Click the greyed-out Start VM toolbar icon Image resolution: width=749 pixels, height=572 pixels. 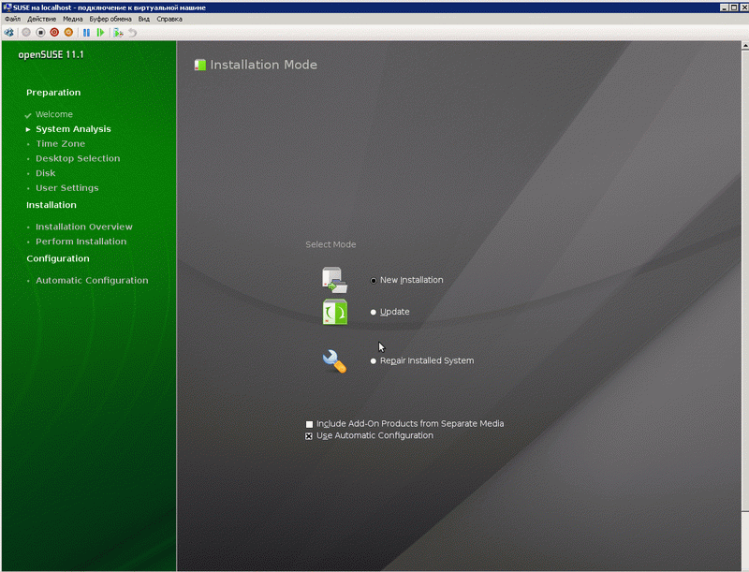pos(26,33)
